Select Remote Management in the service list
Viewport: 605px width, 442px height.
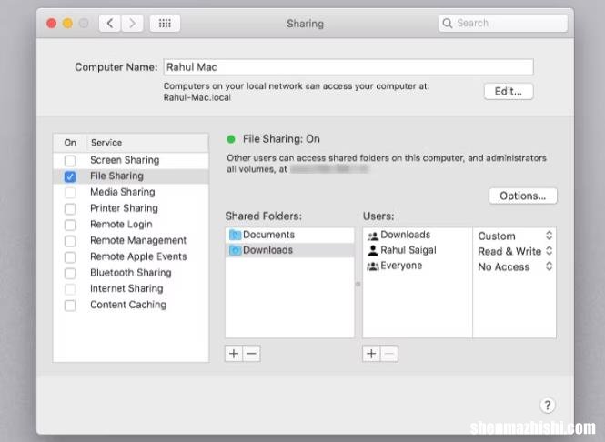coord(131,241)
